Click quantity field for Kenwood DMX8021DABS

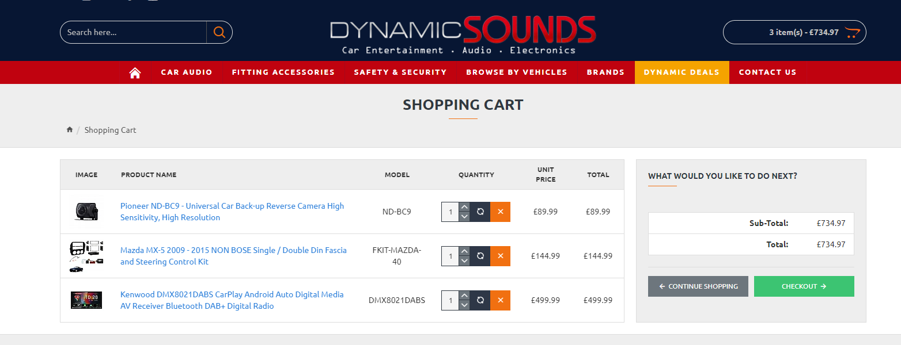(x=450, y=300)
